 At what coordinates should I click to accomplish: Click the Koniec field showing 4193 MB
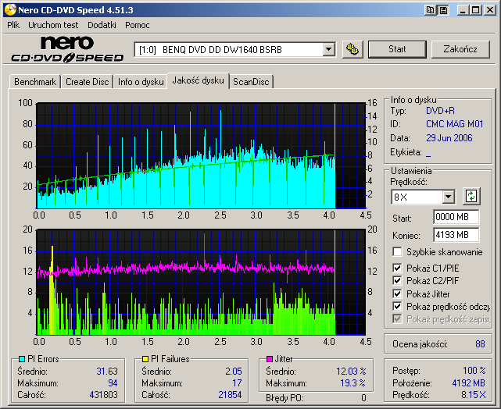pos(456,235)
